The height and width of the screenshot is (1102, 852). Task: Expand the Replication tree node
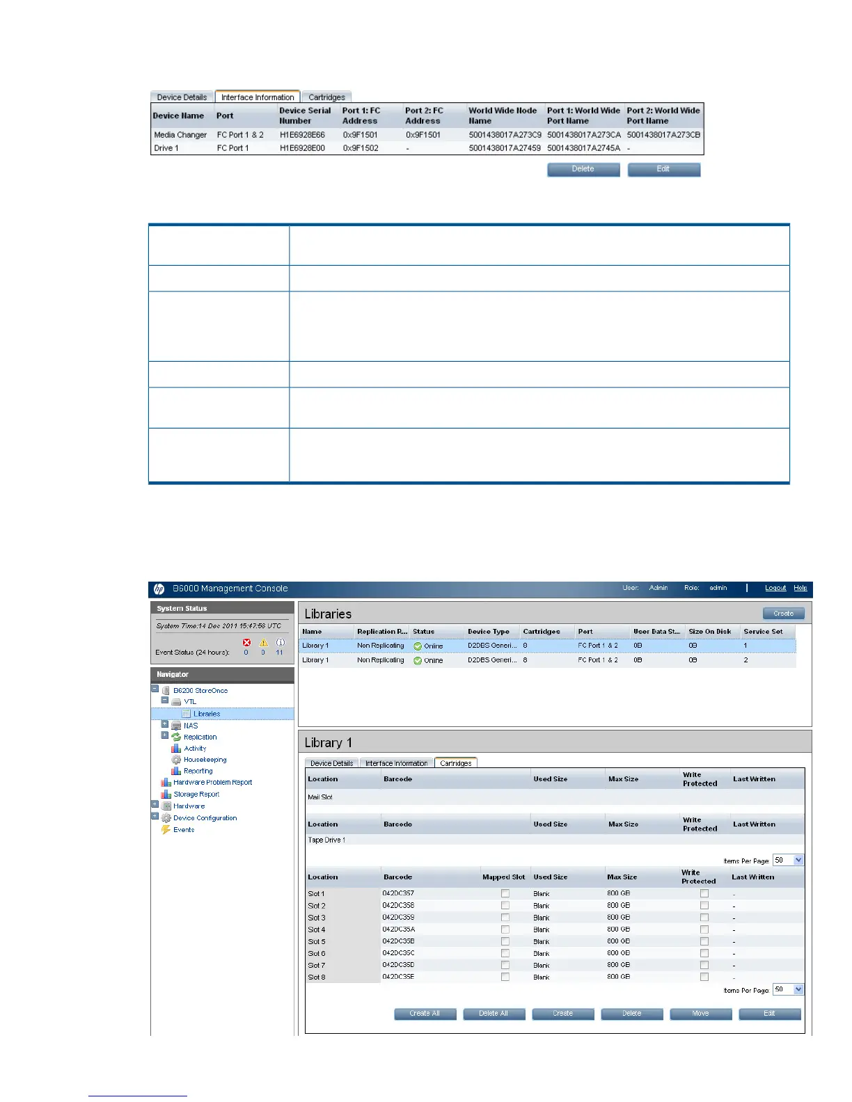[165, 735]
